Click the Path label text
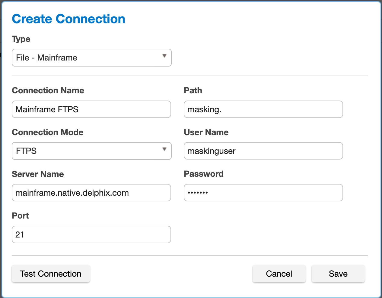 pyautogui.click(x=193, y=91)
